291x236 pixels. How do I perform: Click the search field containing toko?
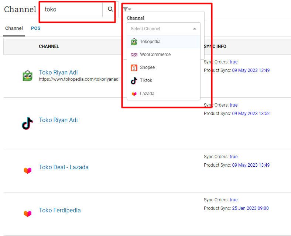tap(71, 9)
